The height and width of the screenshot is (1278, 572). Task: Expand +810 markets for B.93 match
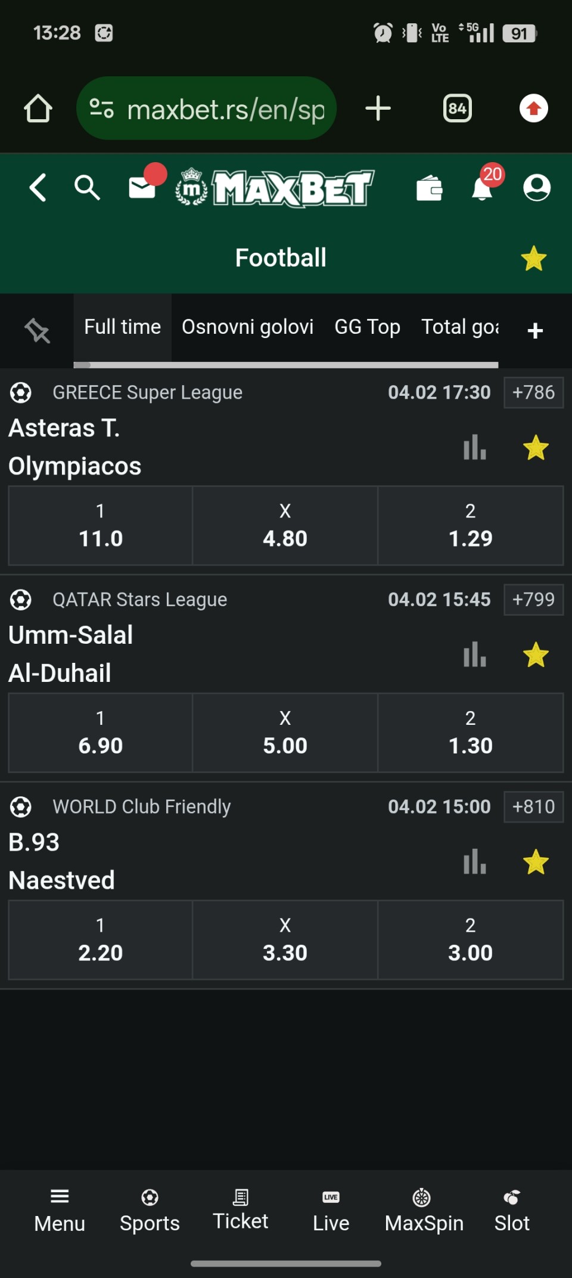pos(533,806)
